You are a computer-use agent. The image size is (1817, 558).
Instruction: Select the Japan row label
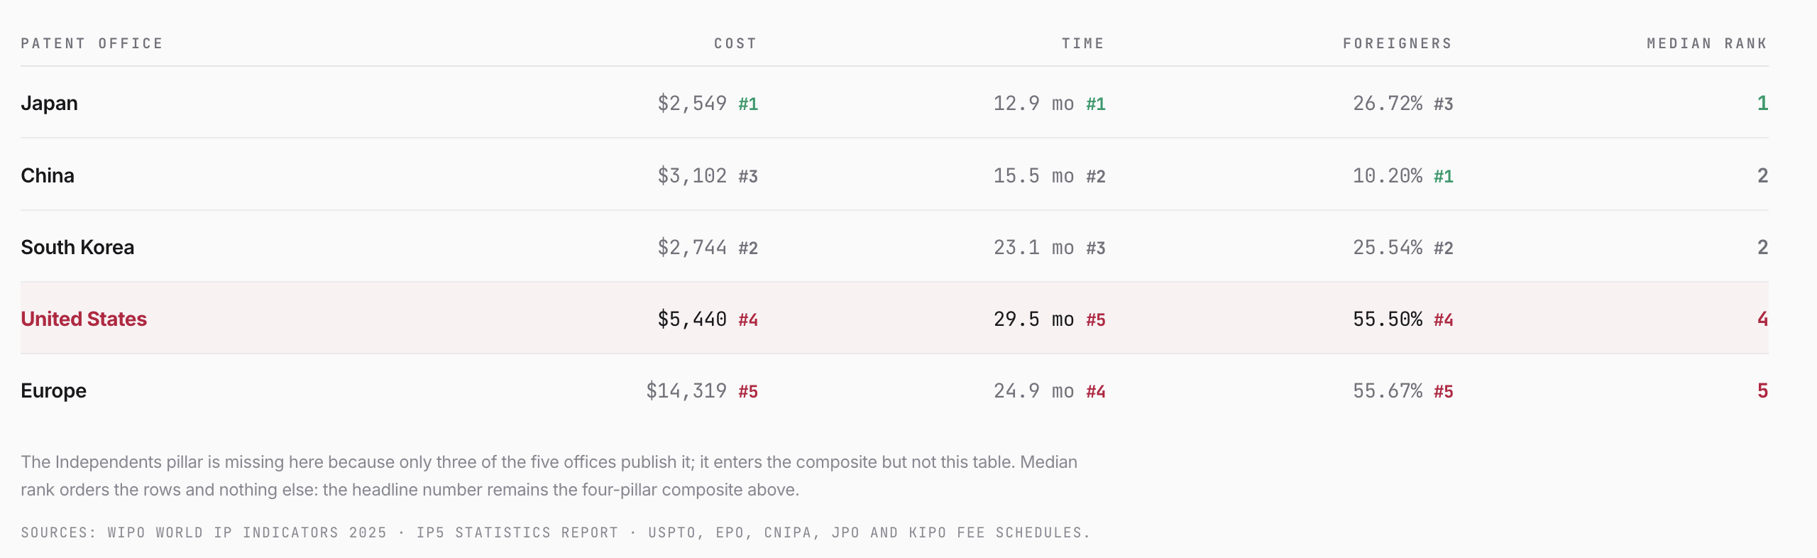49,103
